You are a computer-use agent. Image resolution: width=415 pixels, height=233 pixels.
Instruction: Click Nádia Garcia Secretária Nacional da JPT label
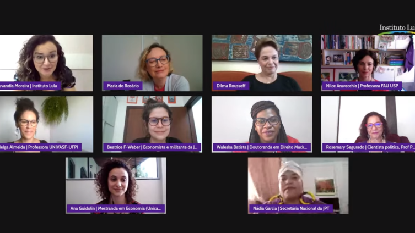291,208
